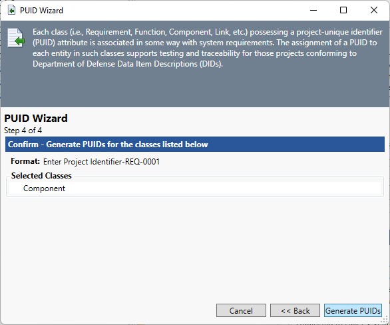Click the Cancel button
Screen dimensions: 390x325
pyautogui.click(x=241, y=310)
